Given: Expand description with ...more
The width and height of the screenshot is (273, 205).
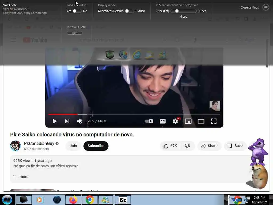Looking at the screenshot, I should point(22,177).
